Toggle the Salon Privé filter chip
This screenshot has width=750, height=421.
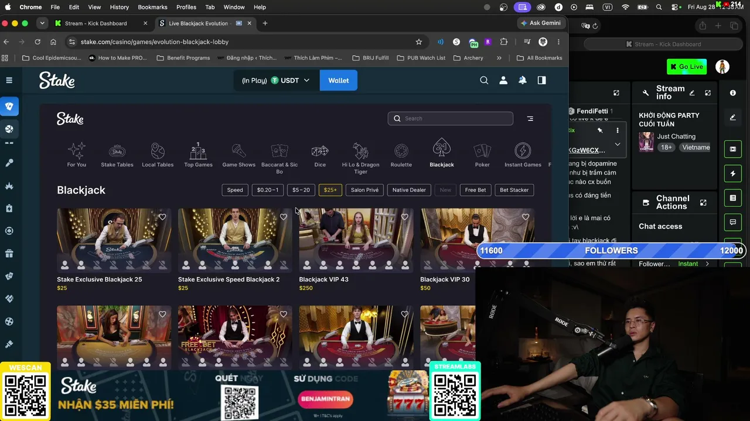[364, 190]
